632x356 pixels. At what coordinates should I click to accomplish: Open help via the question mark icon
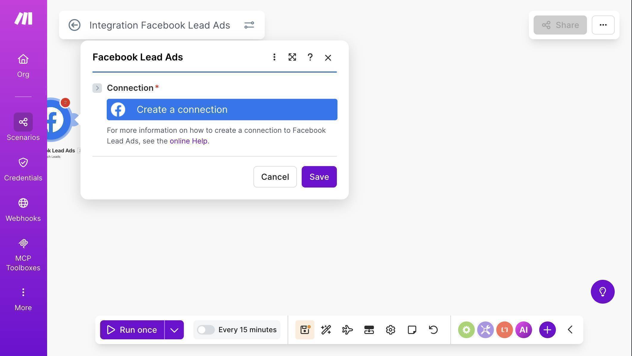tap(310, 57)
